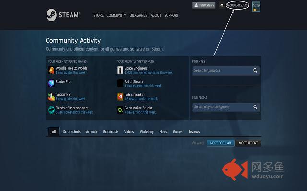Open the COMMUNITY menu
This screenshot has height=191, width=307.
116,15
